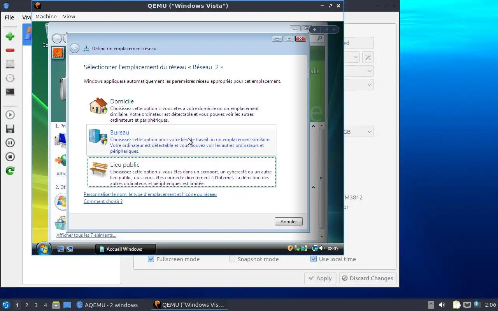Click the office building Bureau icon

tap(98, 137)
